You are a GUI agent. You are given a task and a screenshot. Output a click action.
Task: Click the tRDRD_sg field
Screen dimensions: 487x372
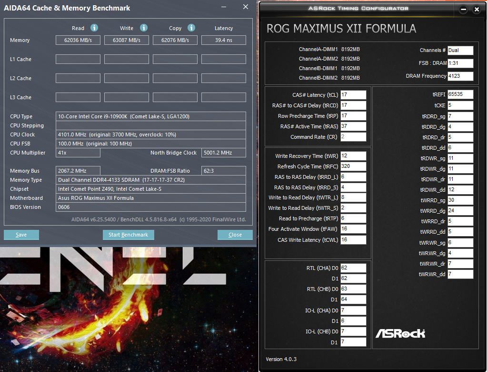[460, 116]
